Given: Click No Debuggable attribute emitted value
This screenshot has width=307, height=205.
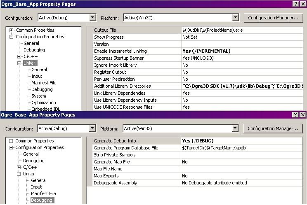Looking at the screenshot, I should 215,183.
